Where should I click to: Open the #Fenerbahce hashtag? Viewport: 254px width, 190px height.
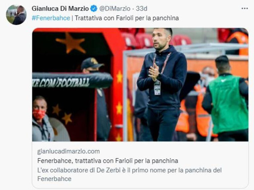pyautogui.click(x=51, y=18)
